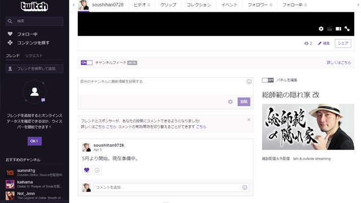Open the summit1g recommended channel

(34, 173)
